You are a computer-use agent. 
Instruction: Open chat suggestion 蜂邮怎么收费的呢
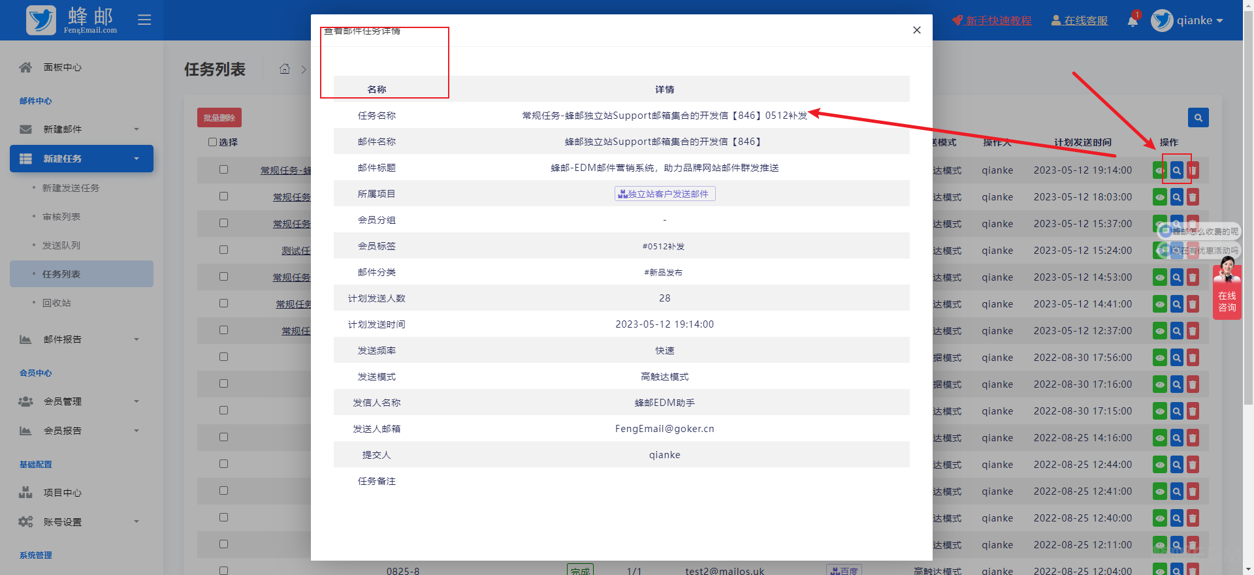[x=1199, y=231]
